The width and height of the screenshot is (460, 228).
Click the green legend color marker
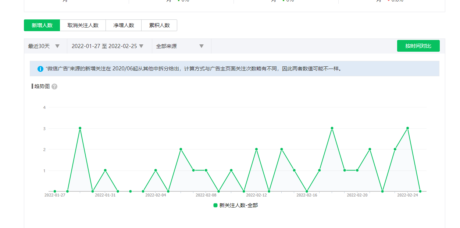pyautogui.click(x=215, y=205)
